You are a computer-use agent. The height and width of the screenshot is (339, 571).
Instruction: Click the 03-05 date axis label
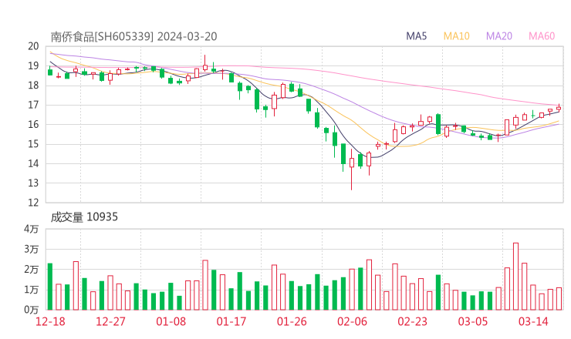[473, 321]
